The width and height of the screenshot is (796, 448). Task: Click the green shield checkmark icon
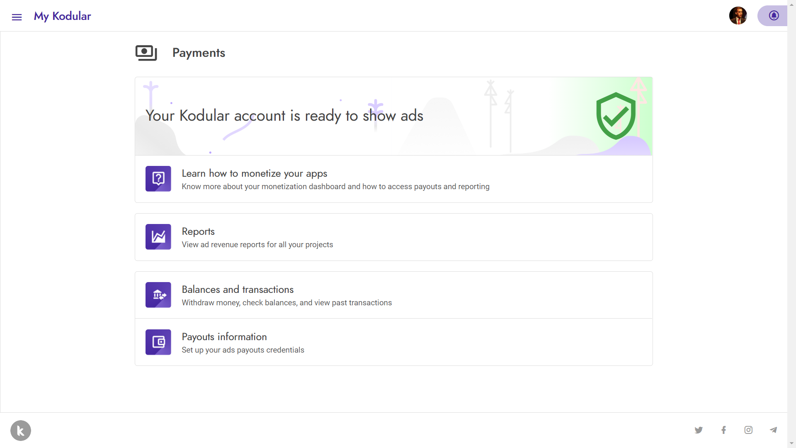[x=616, y=116]
